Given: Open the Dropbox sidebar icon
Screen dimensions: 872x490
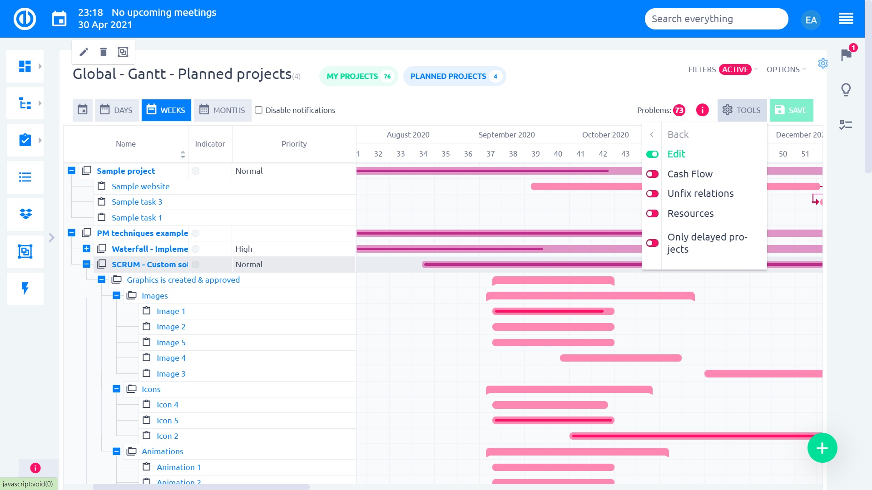Looking at the screenshot, I should [x=25, y=214].
